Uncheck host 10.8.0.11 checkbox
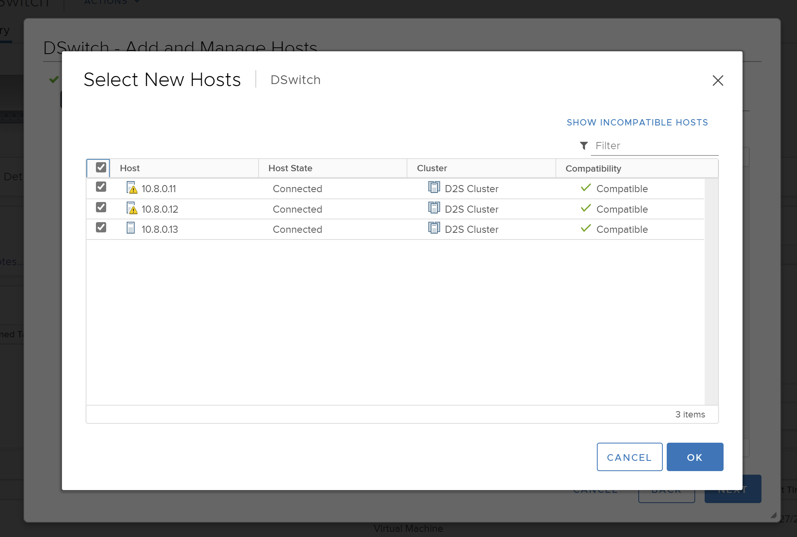This screenshot has width=797, height=537. tap(101, 187)
